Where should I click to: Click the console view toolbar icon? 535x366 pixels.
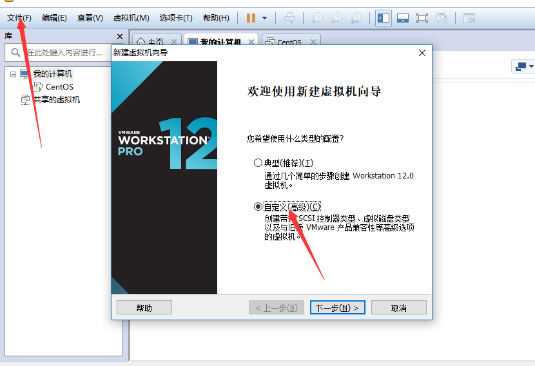[469, 18]
